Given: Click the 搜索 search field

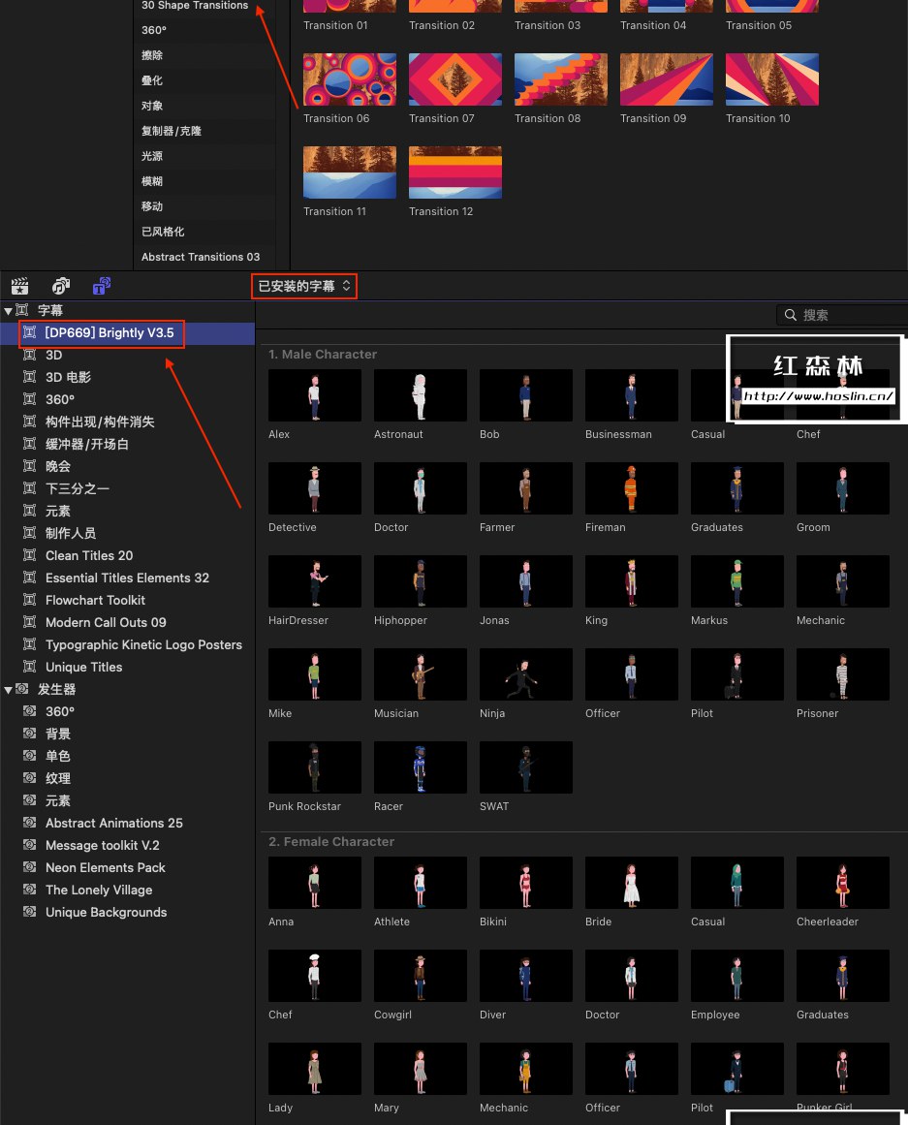Looking at the screenshot, I should click(x=843, y=315).
